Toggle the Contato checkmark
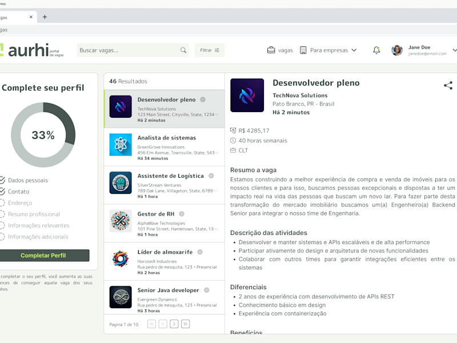This screenshot has height=343, width=457. click(2, 192)
